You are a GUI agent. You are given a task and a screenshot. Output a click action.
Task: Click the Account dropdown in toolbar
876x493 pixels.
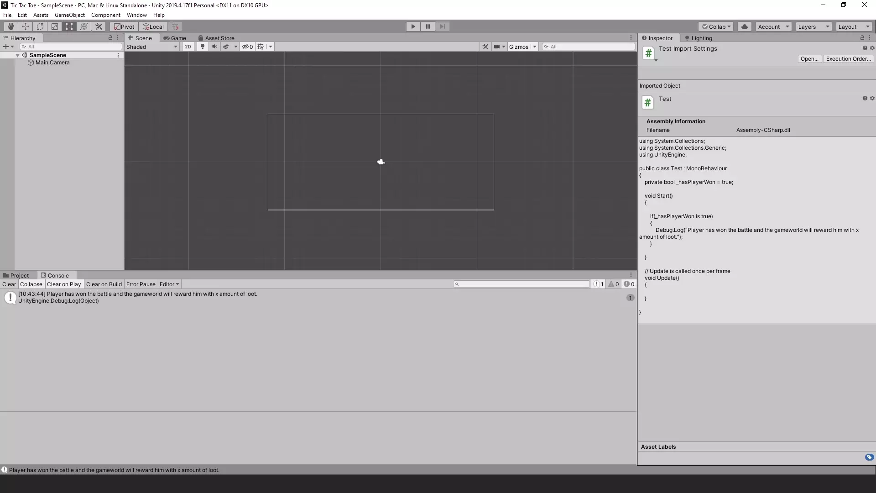[x=772, y=26]
